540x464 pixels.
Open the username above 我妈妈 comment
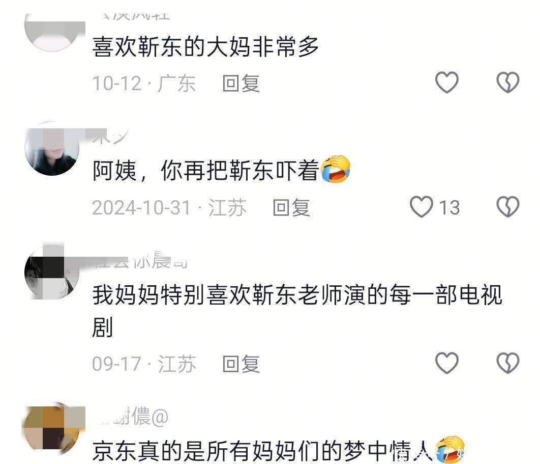141,260
